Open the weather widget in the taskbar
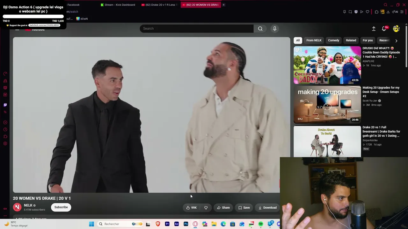 pos(16,224)
